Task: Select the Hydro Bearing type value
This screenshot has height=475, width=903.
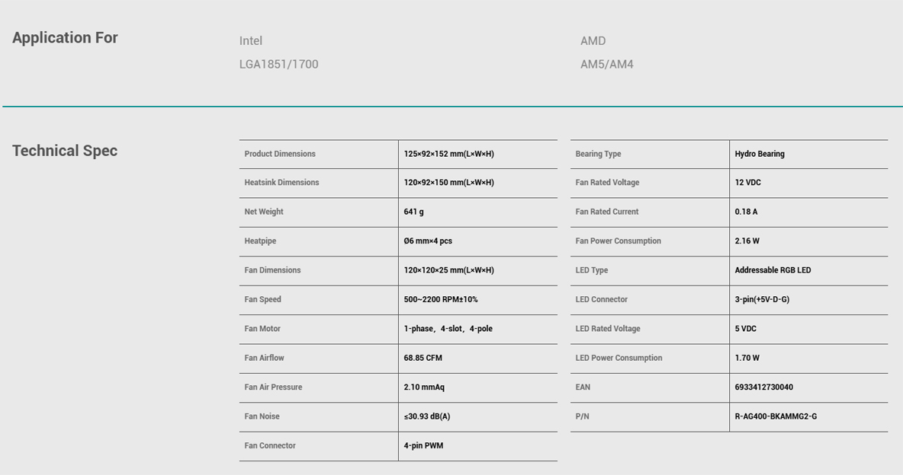Action: [760, 154]
